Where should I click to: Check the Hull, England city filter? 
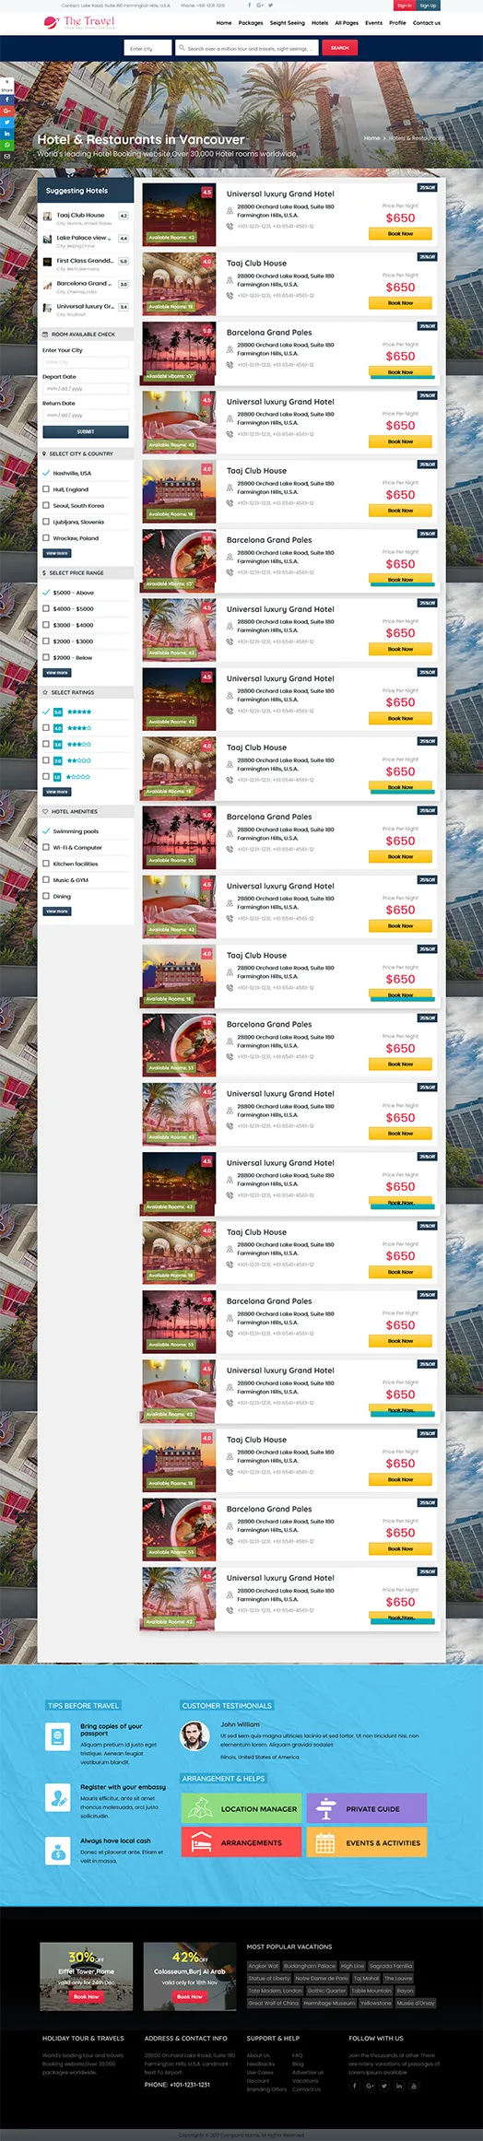pos(46,489)
